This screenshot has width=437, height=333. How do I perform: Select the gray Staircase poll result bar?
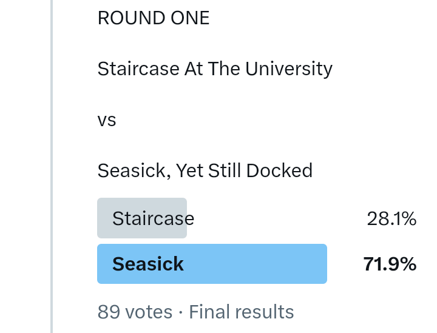point(141,218)
